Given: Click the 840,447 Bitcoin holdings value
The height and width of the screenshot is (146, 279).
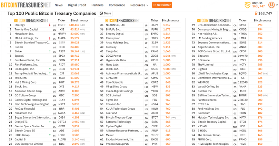Looking at the screenshot, I should 74,25.
